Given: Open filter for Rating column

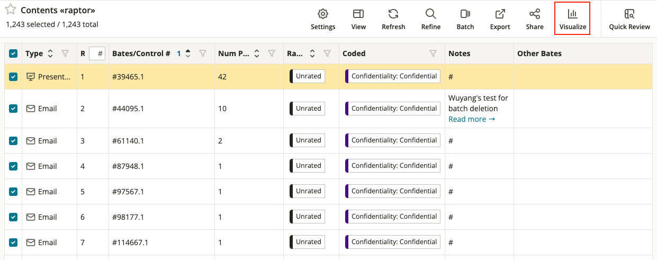Looking at the screenshot, I should (327, 53).
